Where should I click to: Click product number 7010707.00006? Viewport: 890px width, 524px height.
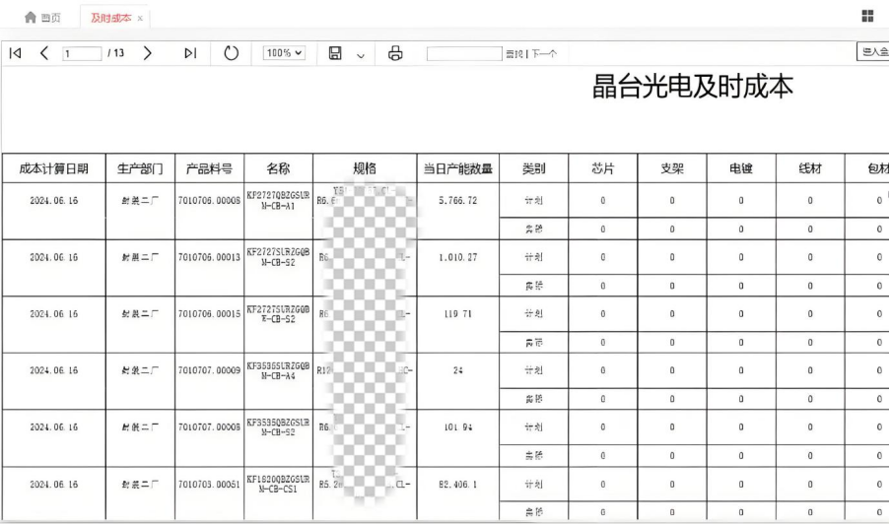coord(210,427)
